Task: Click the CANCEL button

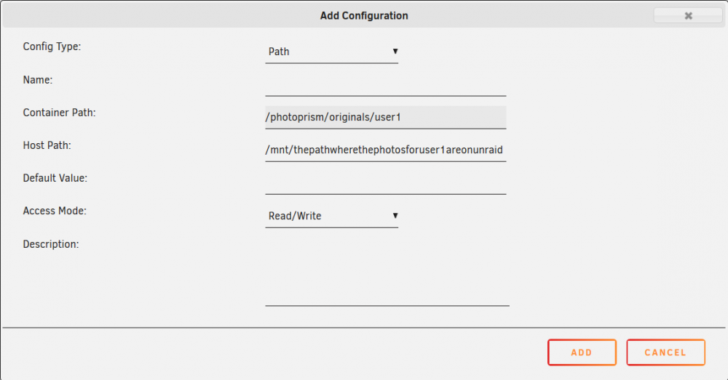Action: [x=665, y=352]
